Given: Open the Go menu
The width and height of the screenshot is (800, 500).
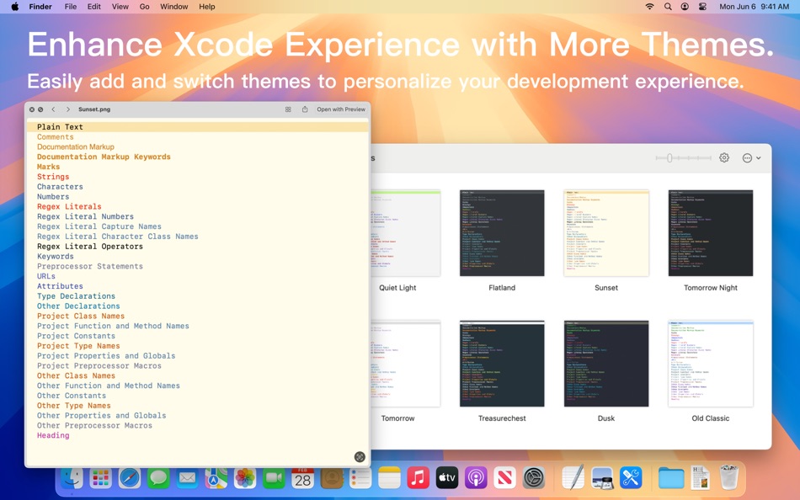Looking at the screenshot, I should coord(144,7).
